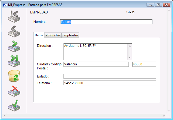Click the Direccion address text area
Viewport: 173px width, 120px height.
click(x=96, y=51)
